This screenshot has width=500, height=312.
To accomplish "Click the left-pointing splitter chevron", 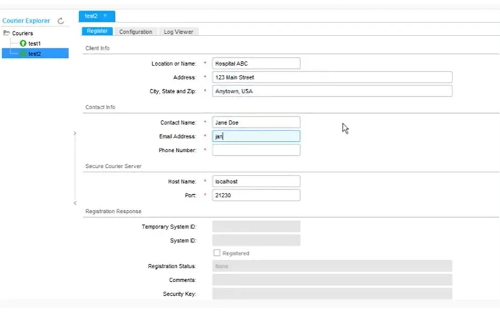I will coord(75,203).
